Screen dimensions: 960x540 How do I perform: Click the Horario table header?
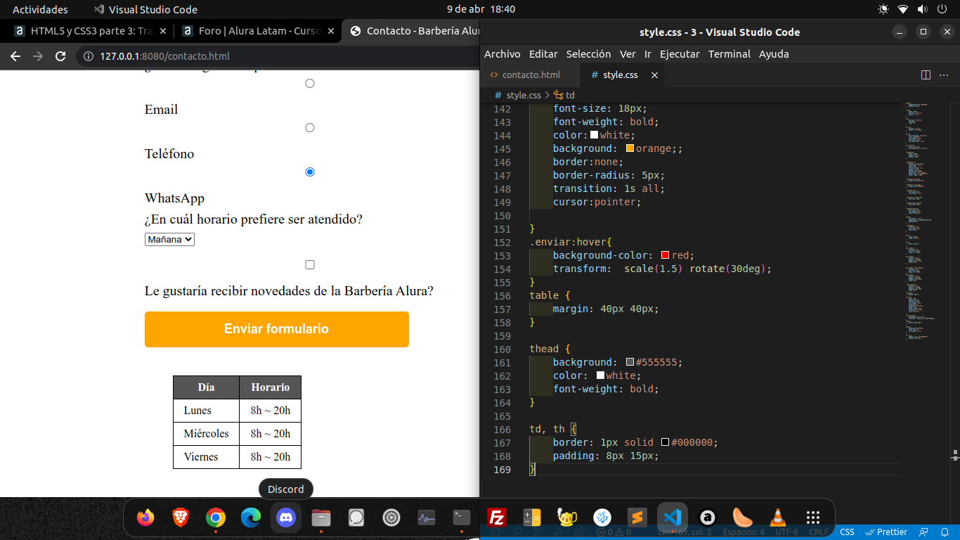[x=271, y=387]
